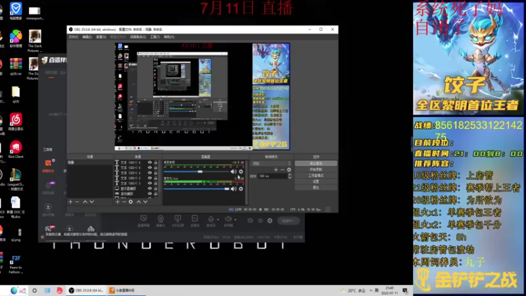Click the transition duration 300 ms field
Screen dimensions: 526x296
272,176
